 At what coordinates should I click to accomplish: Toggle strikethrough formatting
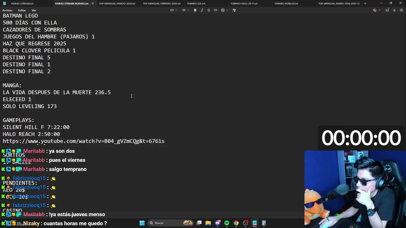[209, 10]
